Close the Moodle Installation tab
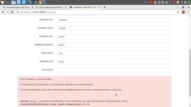Viewport: 191px width, 107px height. click(x=99, y=7)
